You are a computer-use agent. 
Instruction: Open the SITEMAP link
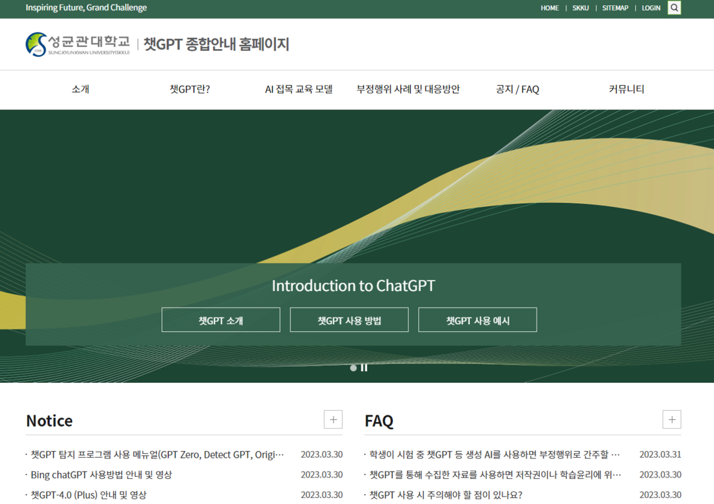click(615, 8)
